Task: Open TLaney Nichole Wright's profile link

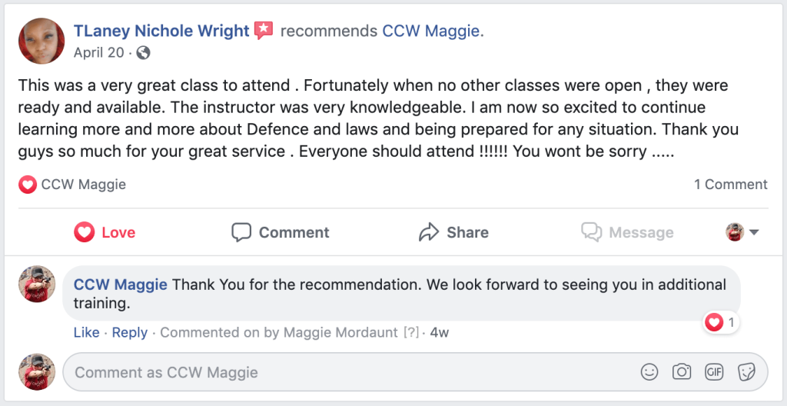Action: coord(161,31)
